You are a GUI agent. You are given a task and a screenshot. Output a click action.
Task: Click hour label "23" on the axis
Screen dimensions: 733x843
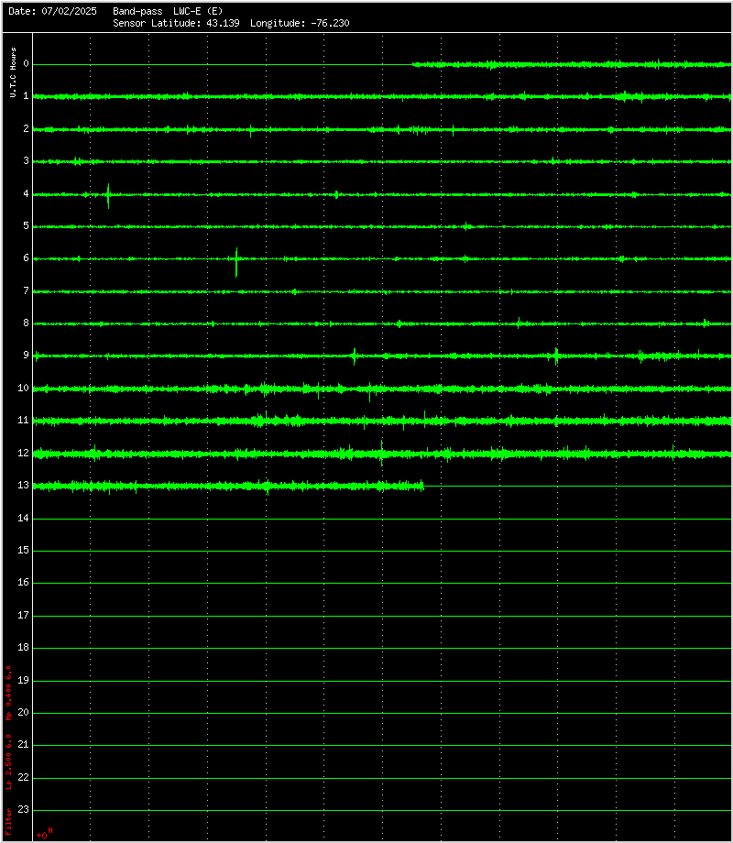point(23,809)
